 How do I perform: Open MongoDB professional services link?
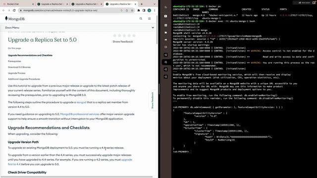click(80, 114)
